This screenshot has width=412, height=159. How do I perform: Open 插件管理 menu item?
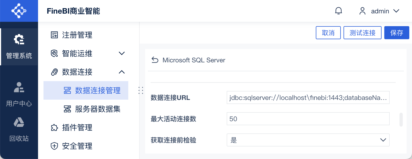pos(77,128)
